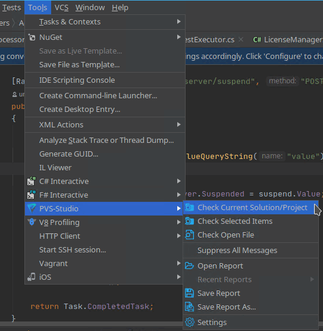The image size is (323, 331).
Task: Click the "value" string literal
Action: click(304, 156)
